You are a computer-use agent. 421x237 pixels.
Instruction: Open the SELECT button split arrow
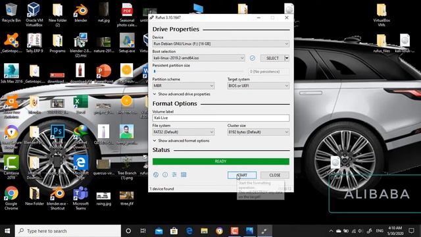[287, 58]
